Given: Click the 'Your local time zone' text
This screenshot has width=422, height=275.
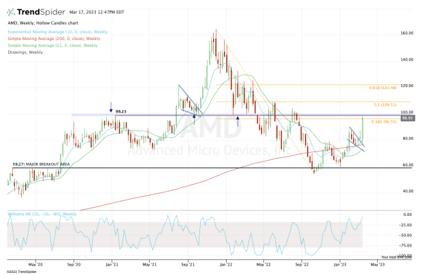Looking at the screenshot, I should click(x=395, y=257).
